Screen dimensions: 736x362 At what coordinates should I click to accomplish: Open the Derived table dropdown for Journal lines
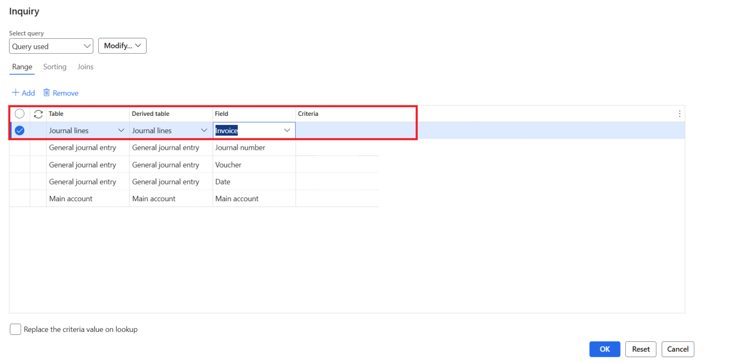[205, 130]
